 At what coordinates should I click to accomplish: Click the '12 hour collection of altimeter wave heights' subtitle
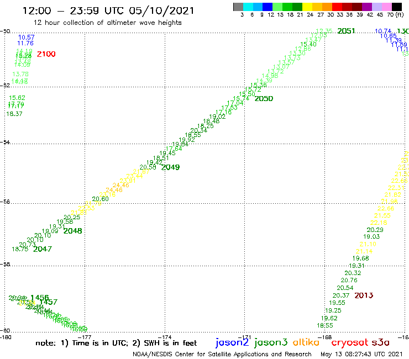[x=107, y=23]
